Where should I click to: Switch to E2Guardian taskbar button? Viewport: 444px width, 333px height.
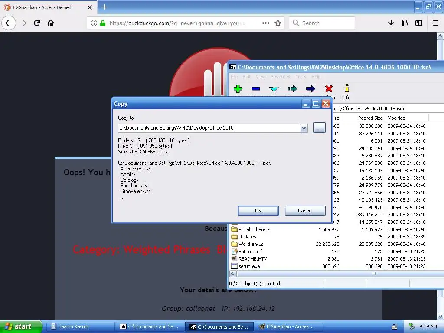click(x=288, y=326)
